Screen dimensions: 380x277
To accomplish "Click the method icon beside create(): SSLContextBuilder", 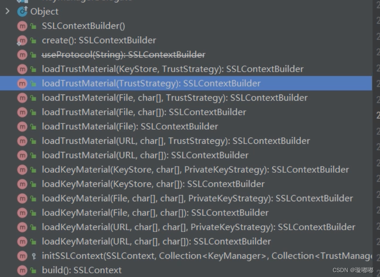I will pos(22,40).
